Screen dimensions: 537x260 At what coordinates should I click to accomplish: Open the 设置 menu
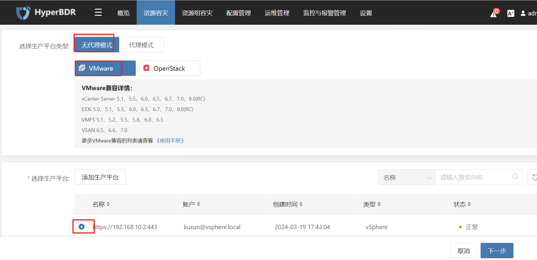point(366,13)
